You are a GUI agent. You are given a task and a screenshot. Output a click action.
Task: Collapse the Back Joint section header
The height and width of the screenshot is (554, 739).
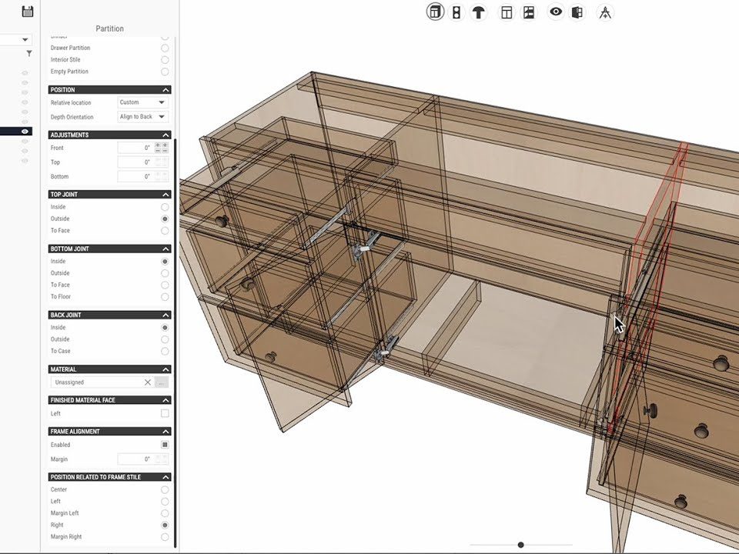pos(165,315)
